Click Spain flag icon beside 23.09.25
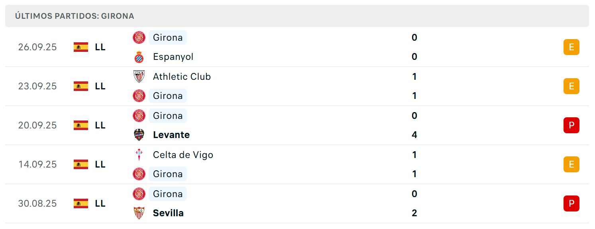The width and height of the screenshot is (595, 229). pyautogui.click(x=81, y=86)
